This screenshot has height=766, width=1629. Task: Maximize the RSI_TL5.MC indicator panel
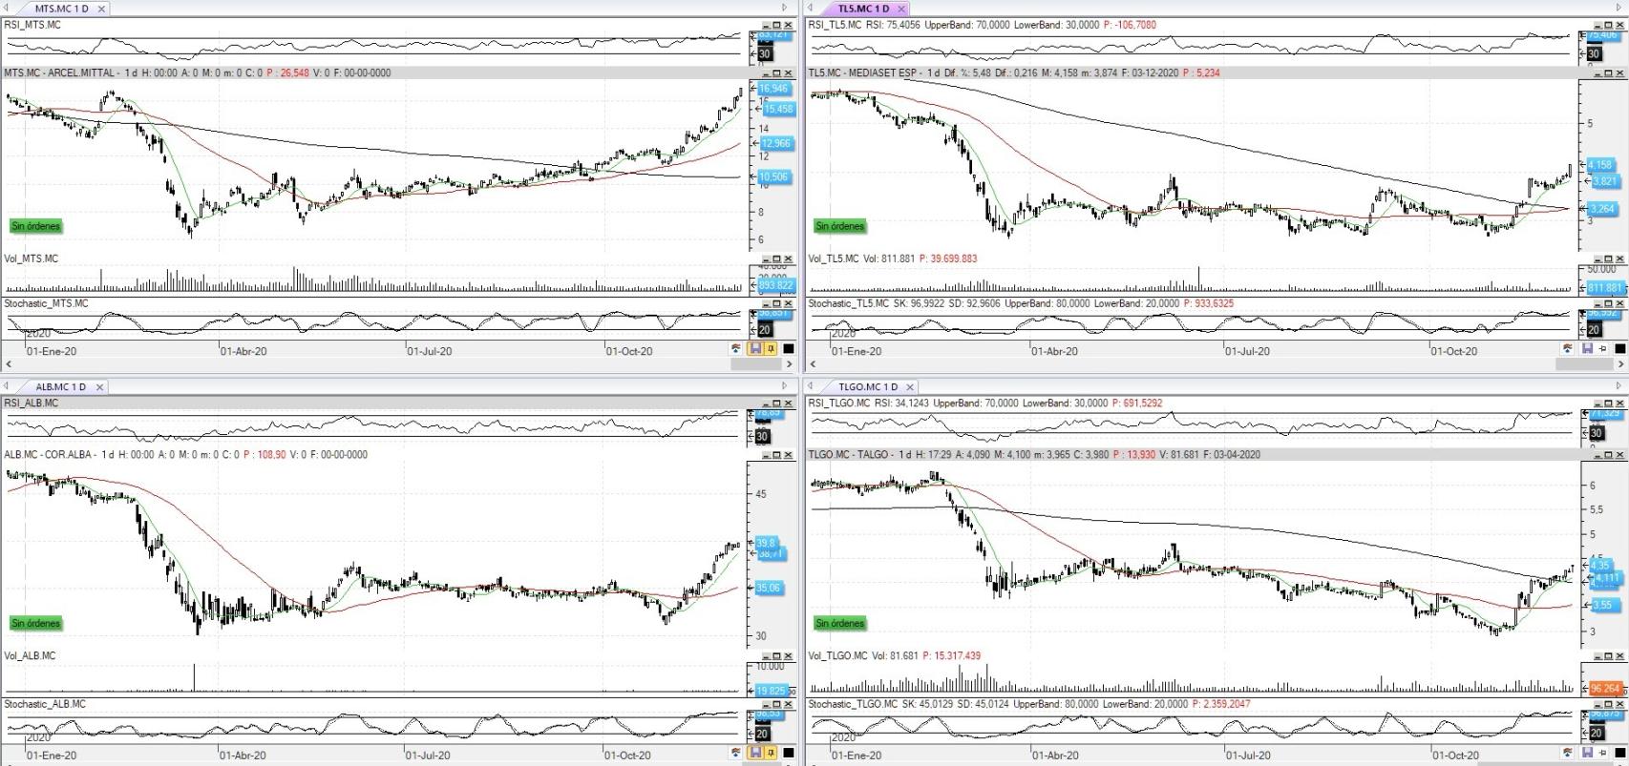pyautogui.click(x=1608, y=26)
